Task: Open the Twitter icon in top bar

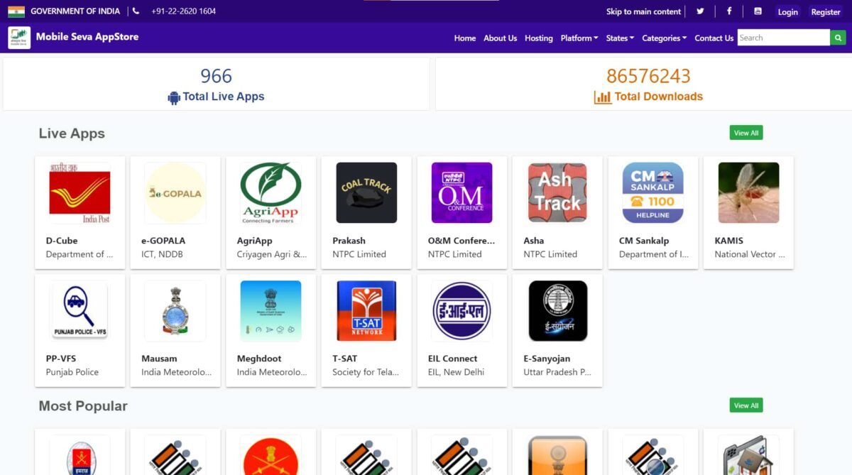Action: tap(700, 11)
